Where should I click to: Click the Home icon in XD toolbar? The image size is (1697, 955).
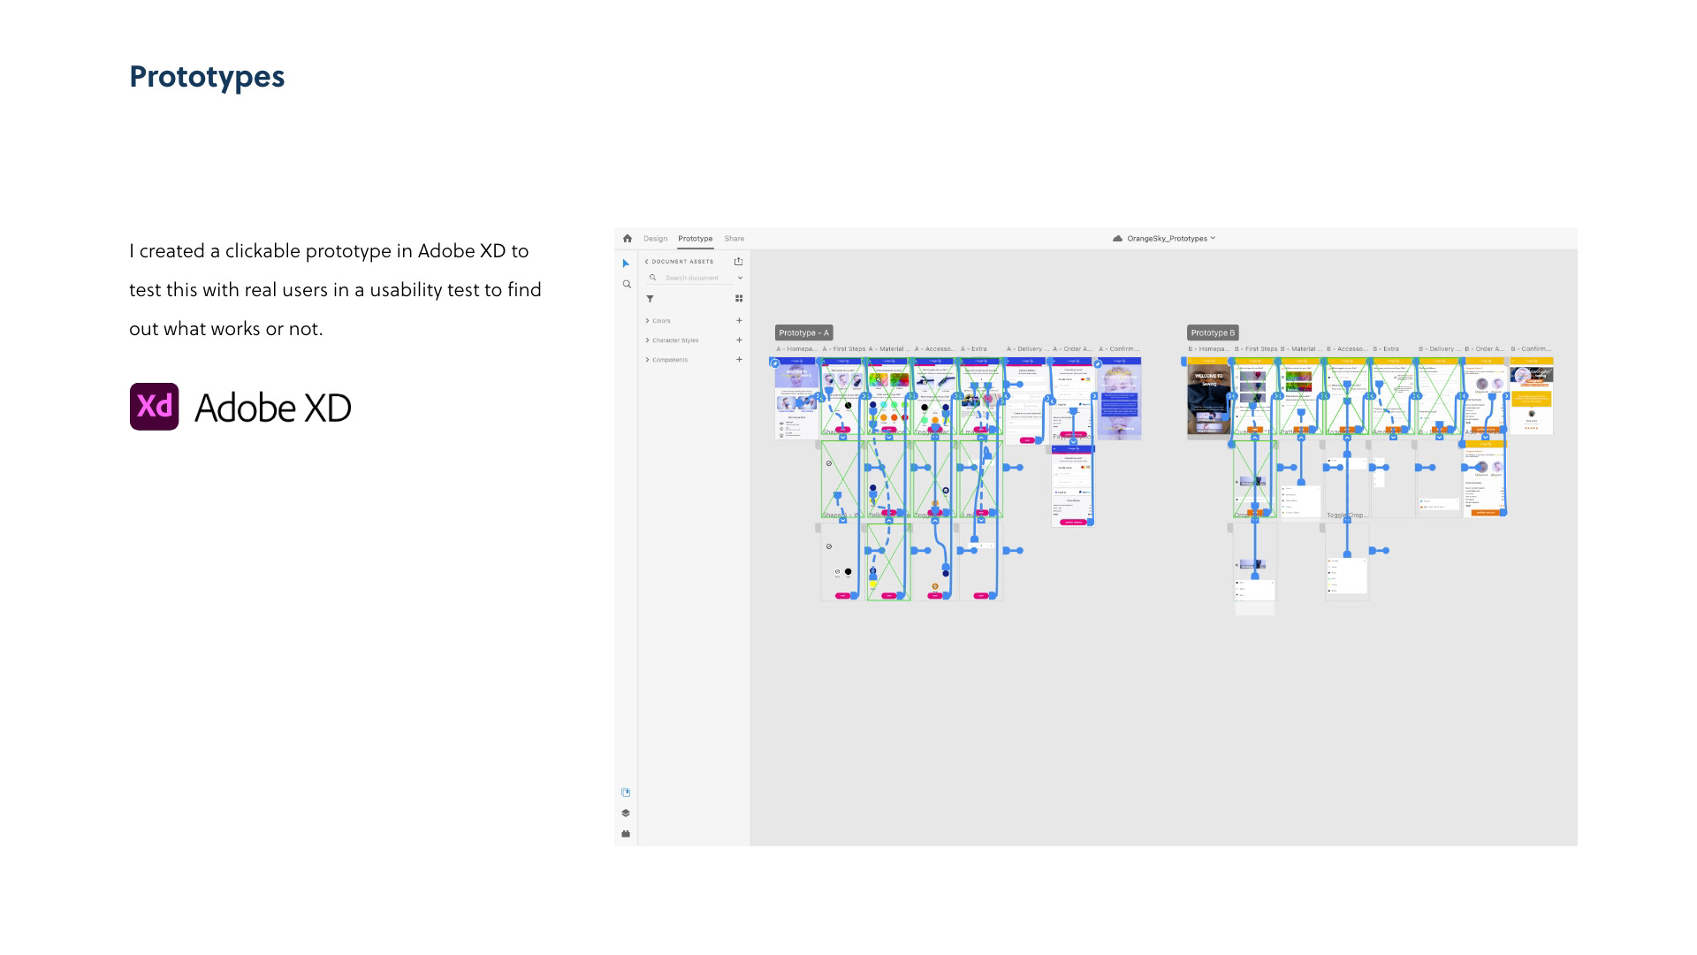click(627, 239)
